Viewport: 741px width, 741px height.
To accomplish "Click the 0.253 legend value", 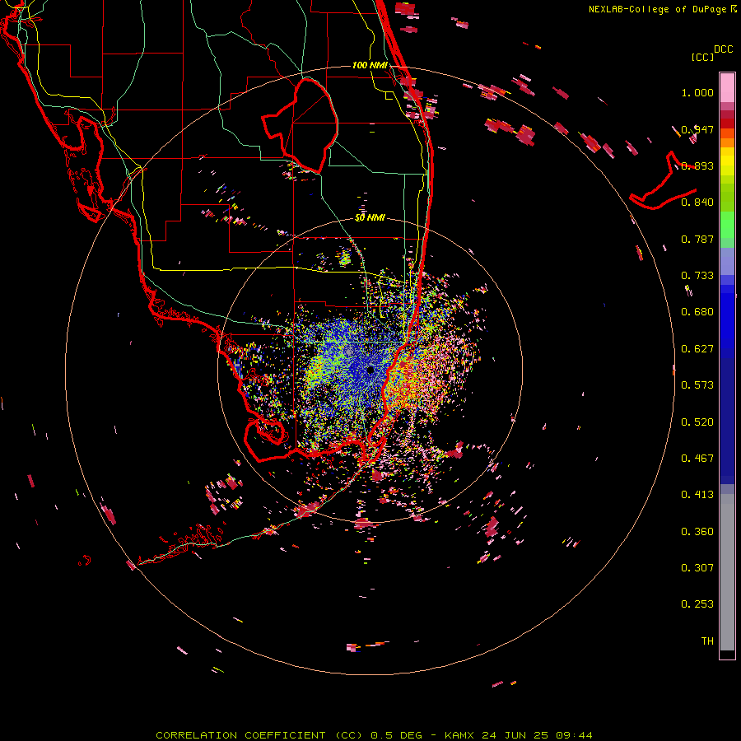I will (x=697, y=604).
